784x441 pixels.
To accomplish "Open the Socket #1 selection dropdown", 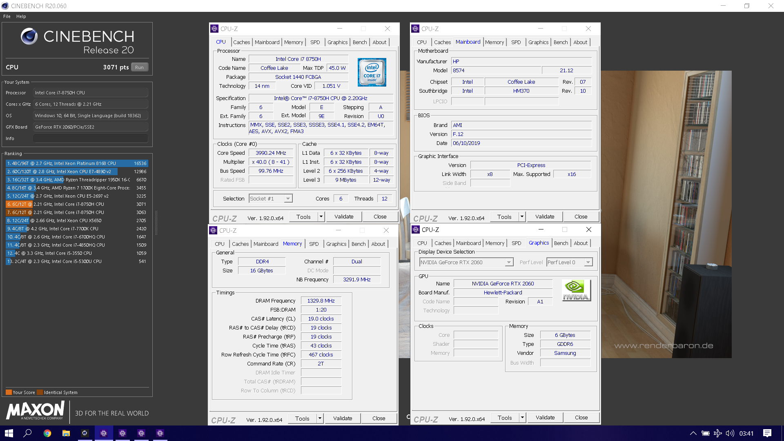I will (288, 198).
